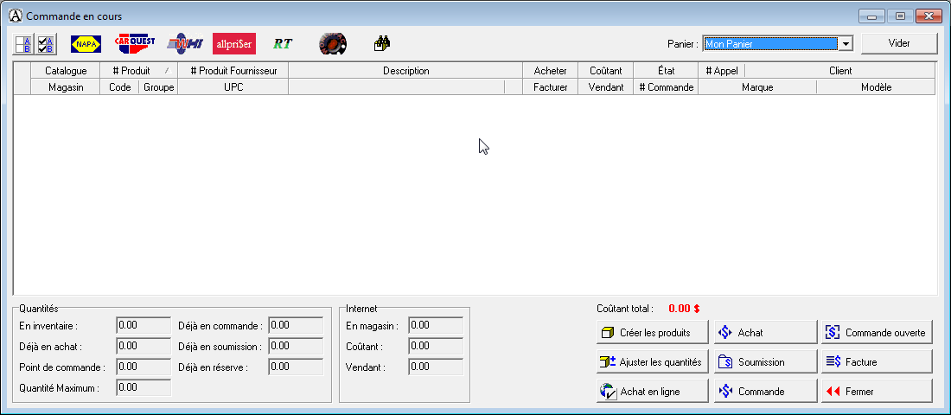Click the Groupe sub-header

pyautogui.click(x=158, y=86)
